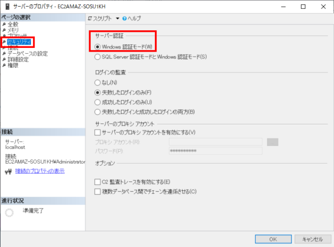Click the パスワード input field

tap(216, 151)
